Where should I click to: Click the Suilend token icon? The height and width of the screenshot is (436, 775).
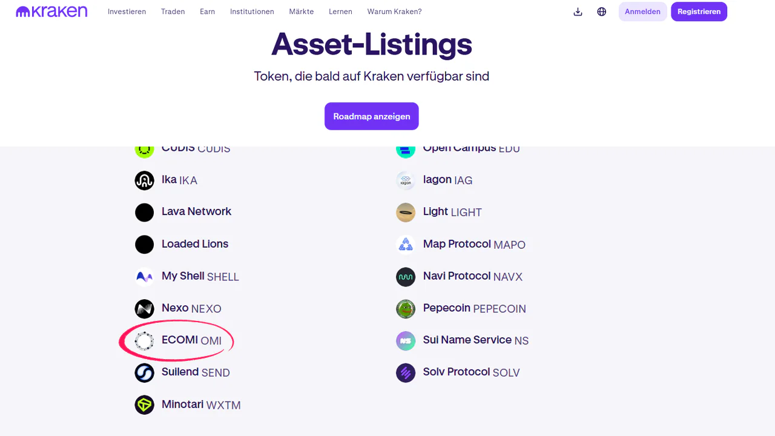144,372
